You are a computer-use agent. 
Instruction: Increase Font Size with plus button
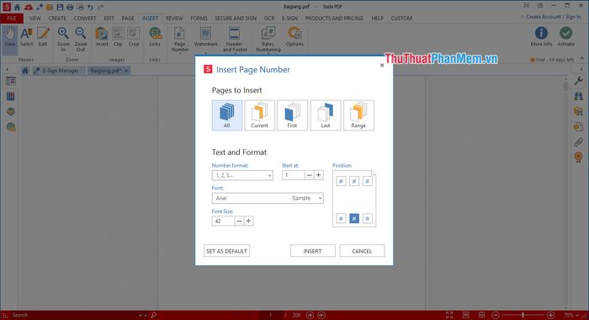(249, 221)
